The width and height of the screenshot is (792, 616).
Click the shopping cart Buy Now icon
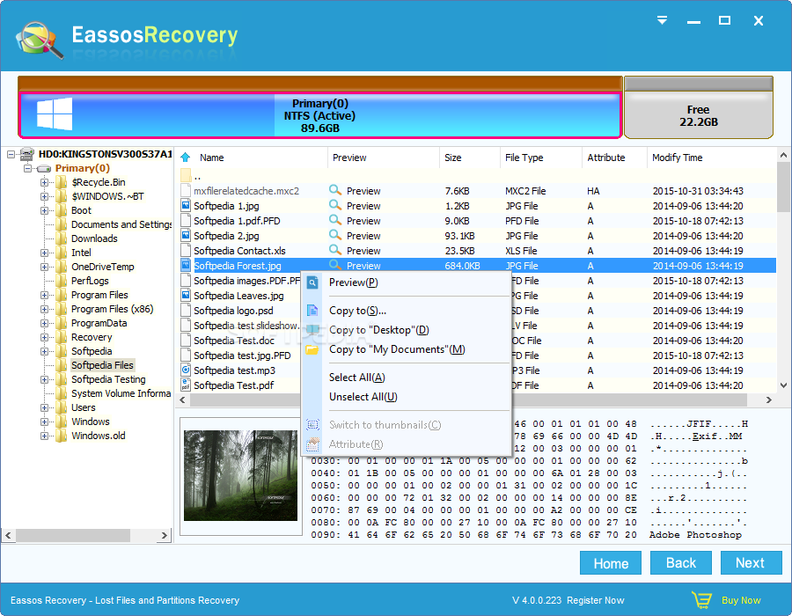point(702,600)
